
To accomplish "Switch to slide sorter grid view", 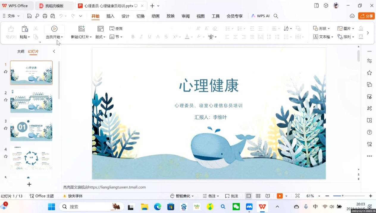I will tap(258, 196).
